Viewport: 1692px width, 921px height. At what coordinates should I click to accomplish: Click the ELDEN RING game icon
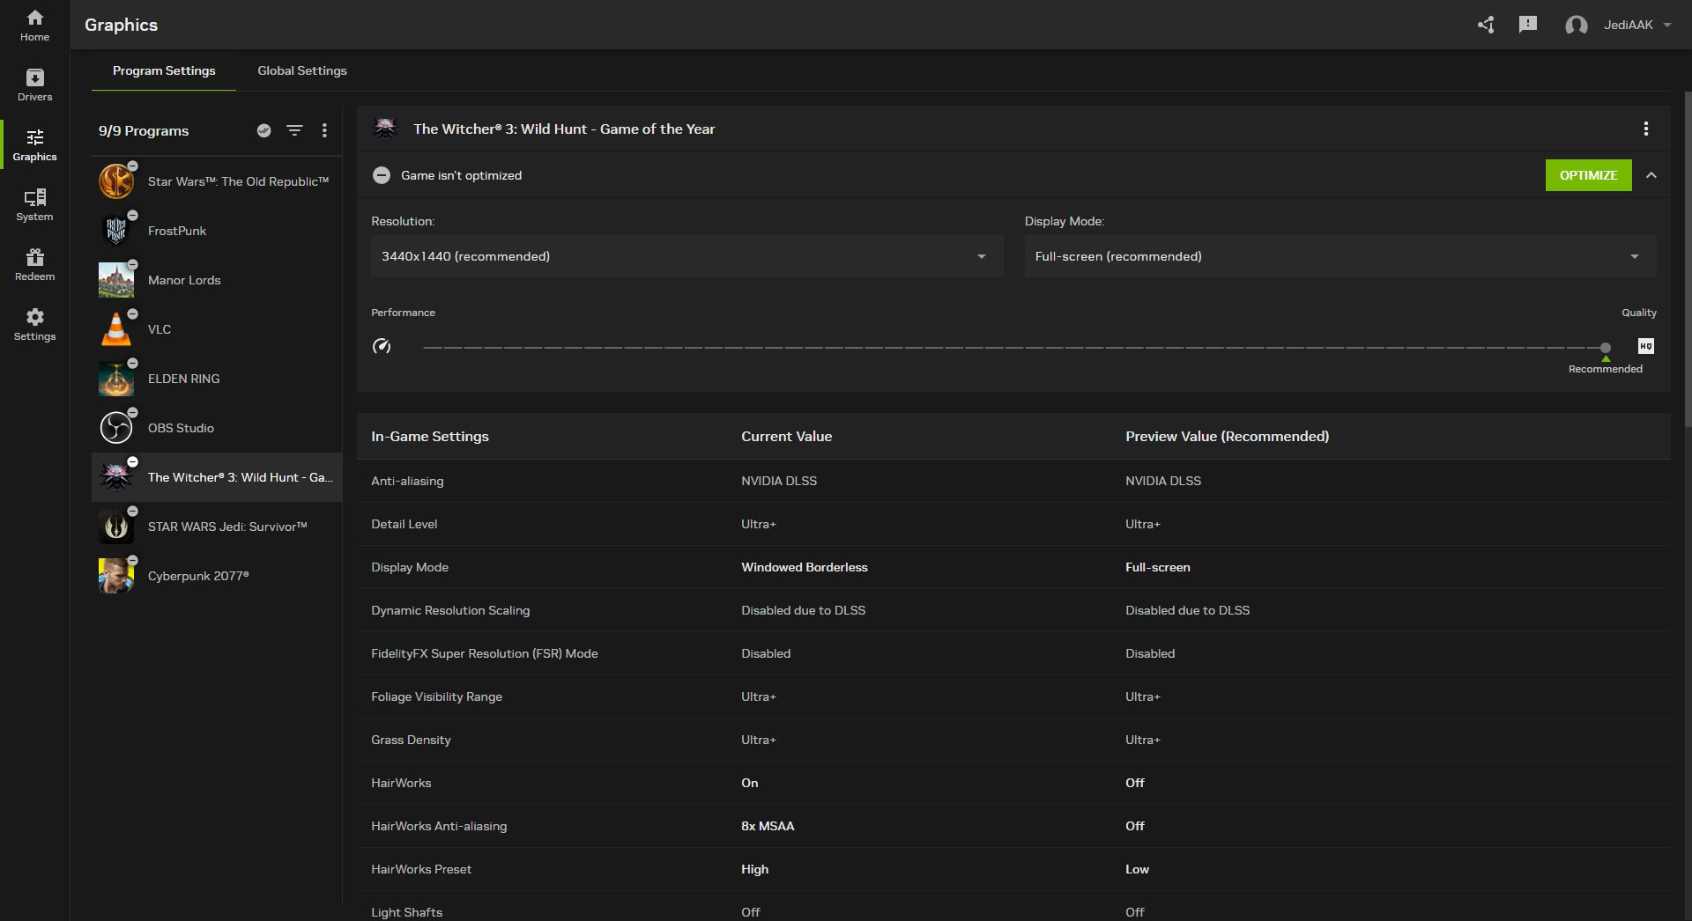pos(116,379)
